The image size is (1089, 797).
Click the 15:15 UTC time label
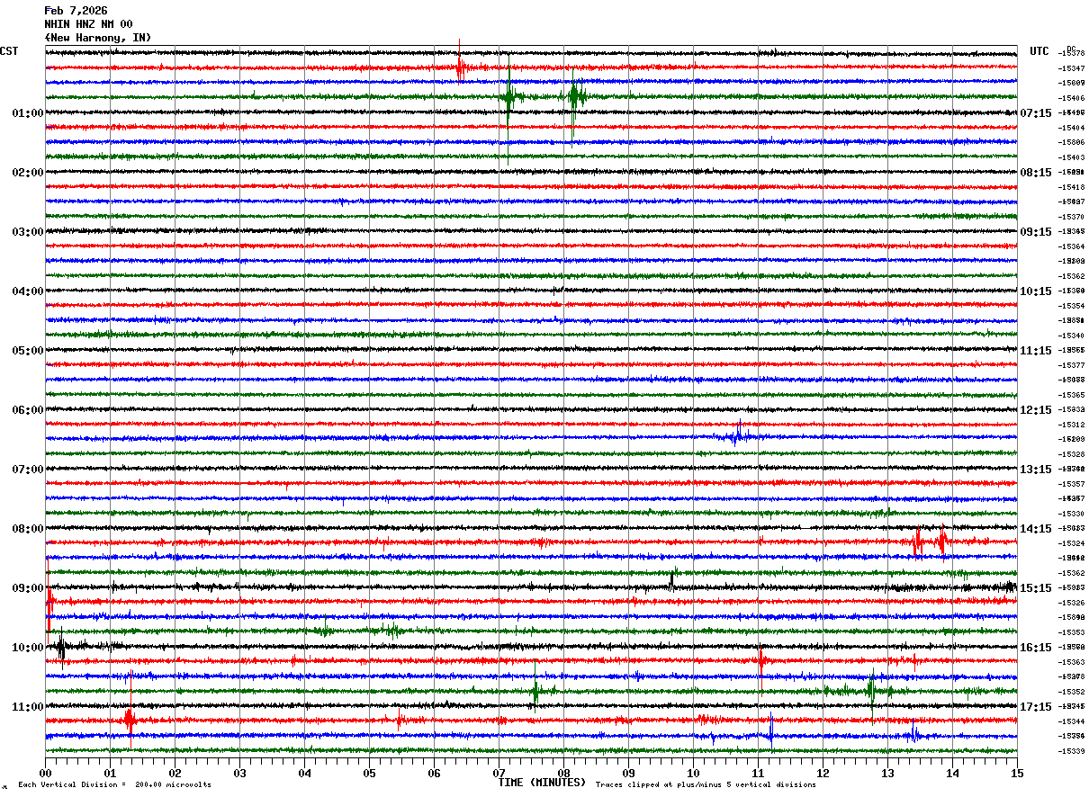tap(1036, 588)
